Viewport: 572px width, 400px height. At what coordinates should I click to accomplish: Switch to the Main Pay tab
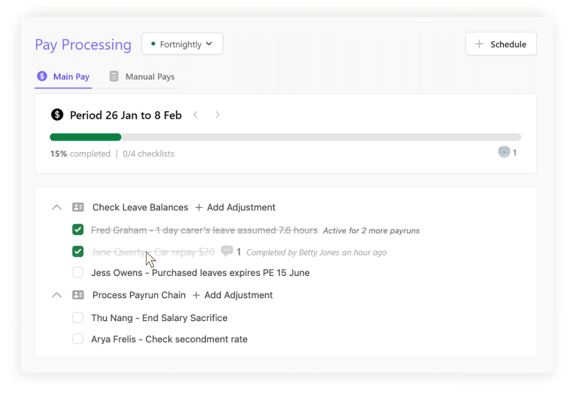(x=63, y=77)
